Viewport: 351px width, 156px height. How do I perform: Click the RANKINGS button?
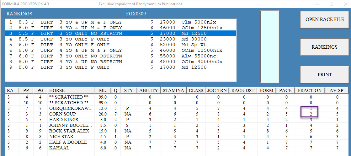[325, 47]
